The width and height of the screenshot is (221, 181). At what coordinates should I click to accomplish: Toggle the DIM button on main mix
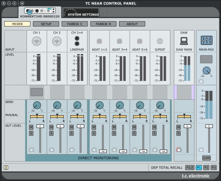click(x=207, y=158)
